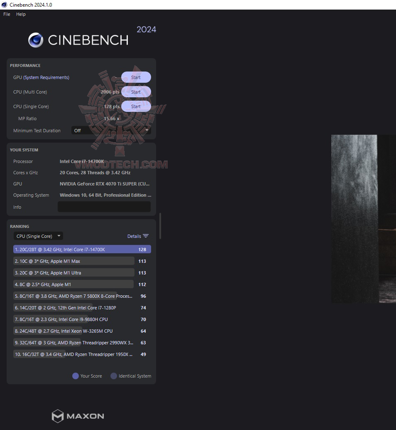Select the Intel Xeon W-3265M ranking row
This screenshot has height=430, width=396.
pyautogui.click(x=82, y=331)
